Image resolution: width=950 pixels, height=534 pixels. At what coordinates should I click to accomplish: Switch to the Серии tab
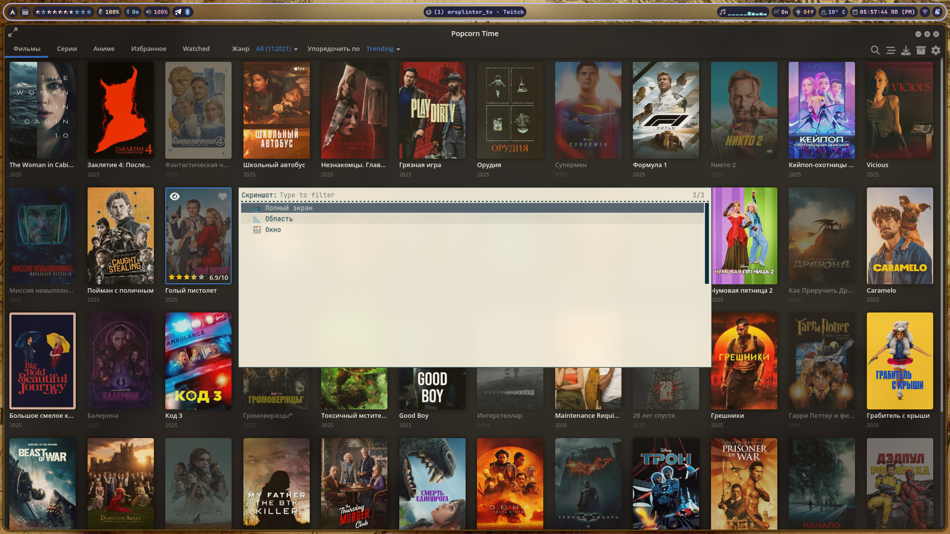coord(67,49)
